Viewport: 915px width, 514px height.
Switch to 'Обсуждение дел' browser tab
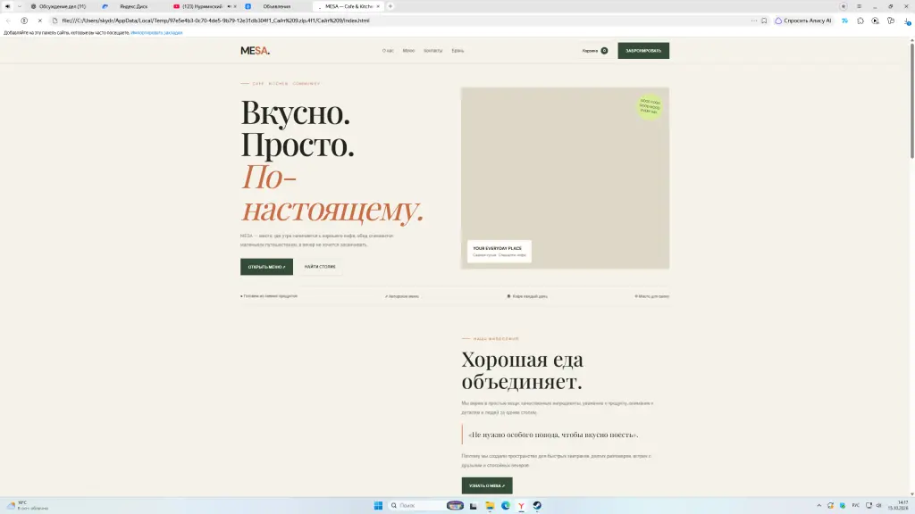(x=62, y=6)
